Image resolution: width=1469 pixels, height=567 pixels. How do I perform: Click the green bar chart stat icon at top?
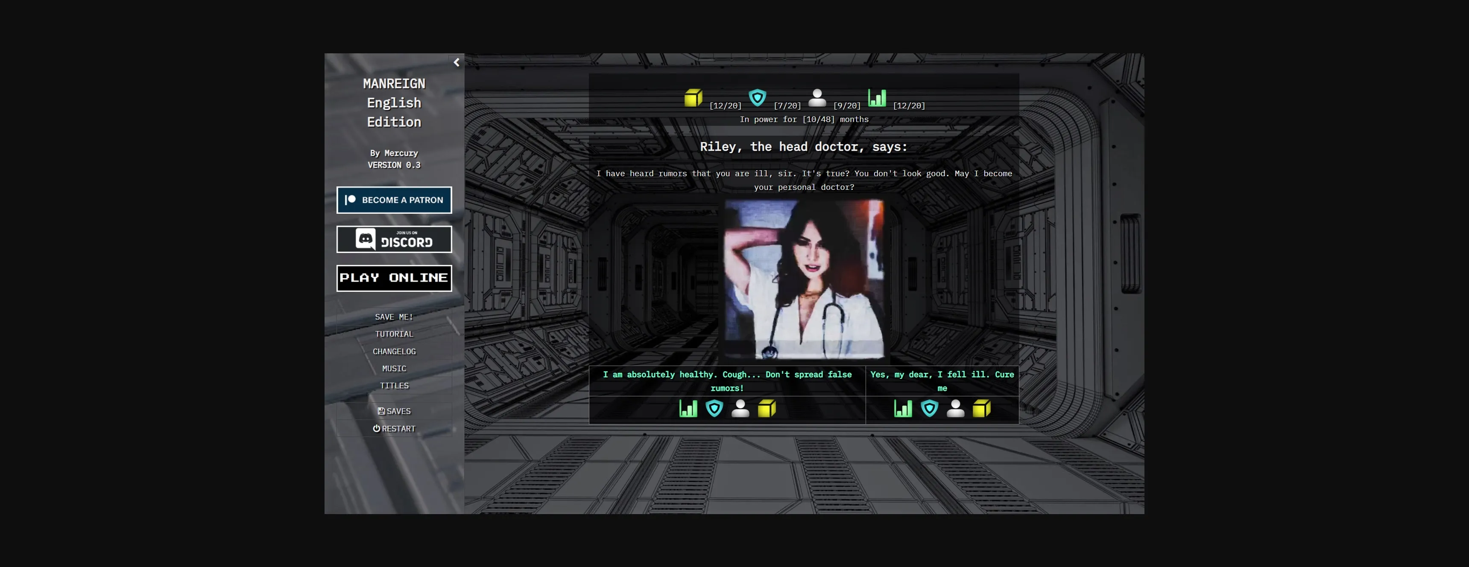[877, 98]
